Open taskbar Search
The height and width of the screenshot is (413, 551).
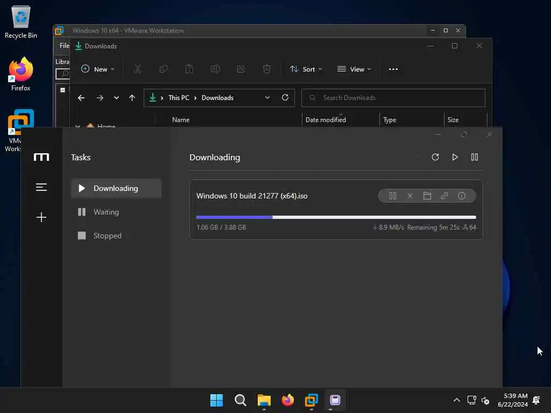pyautogui.click(x=241, y=400)
